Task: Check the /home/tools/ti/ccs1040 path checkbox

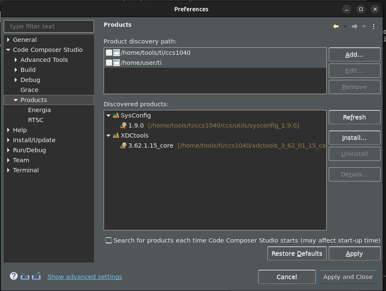Action: click(109, 53)
